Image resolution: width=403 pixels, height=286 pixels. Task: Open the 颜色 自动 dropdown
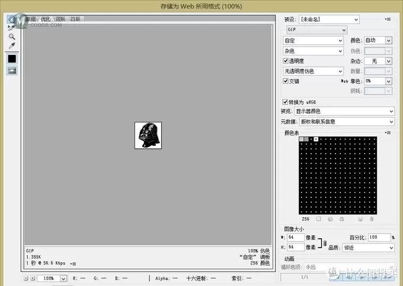click(378, 40)
